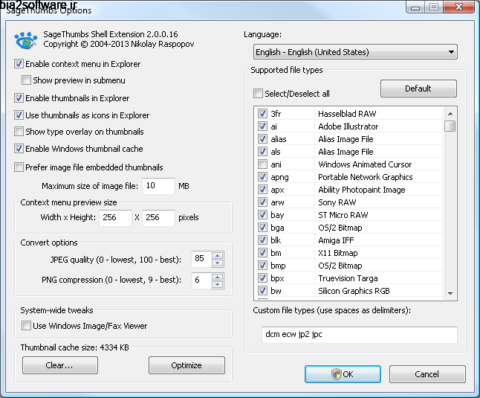Toggle the apx Ability Photopaint Image checkbox
Viewport: 480px width, 398px height.
[x=262, y=190]
